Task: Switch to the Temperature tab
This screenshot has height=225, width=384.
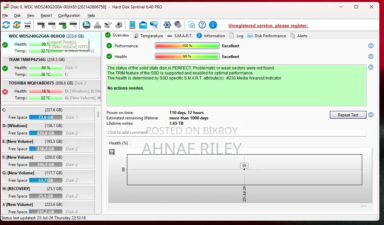Action: 148,36
